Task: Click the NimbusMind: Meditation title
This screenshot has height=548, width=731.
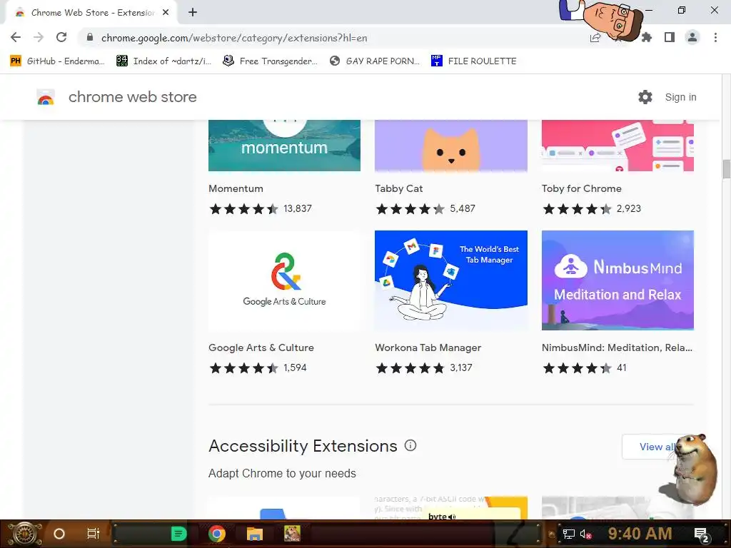Action: [x=617, y=347]
